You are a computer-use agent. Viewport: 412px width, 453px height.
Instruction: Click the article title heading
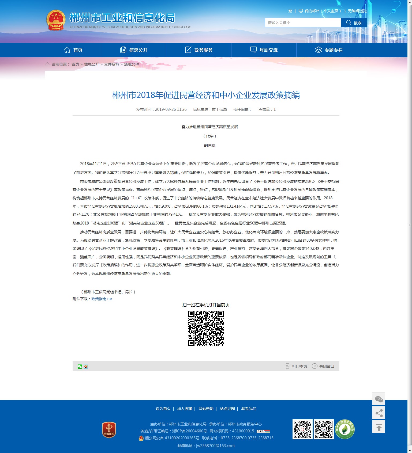tap(206, 95)
